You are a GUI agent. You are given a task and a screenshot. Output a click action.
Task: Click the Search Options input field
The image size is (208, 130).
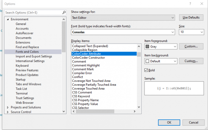(x=33, y=13)
